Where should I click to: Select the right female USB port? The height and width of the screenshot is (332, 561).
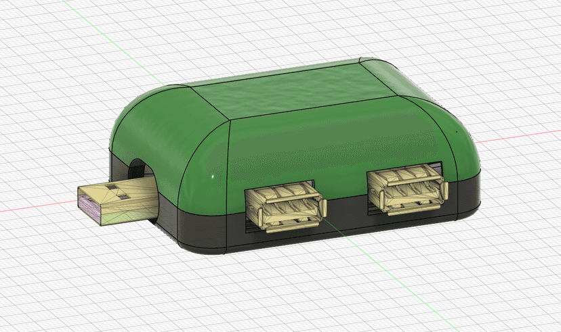pos(407,189)
